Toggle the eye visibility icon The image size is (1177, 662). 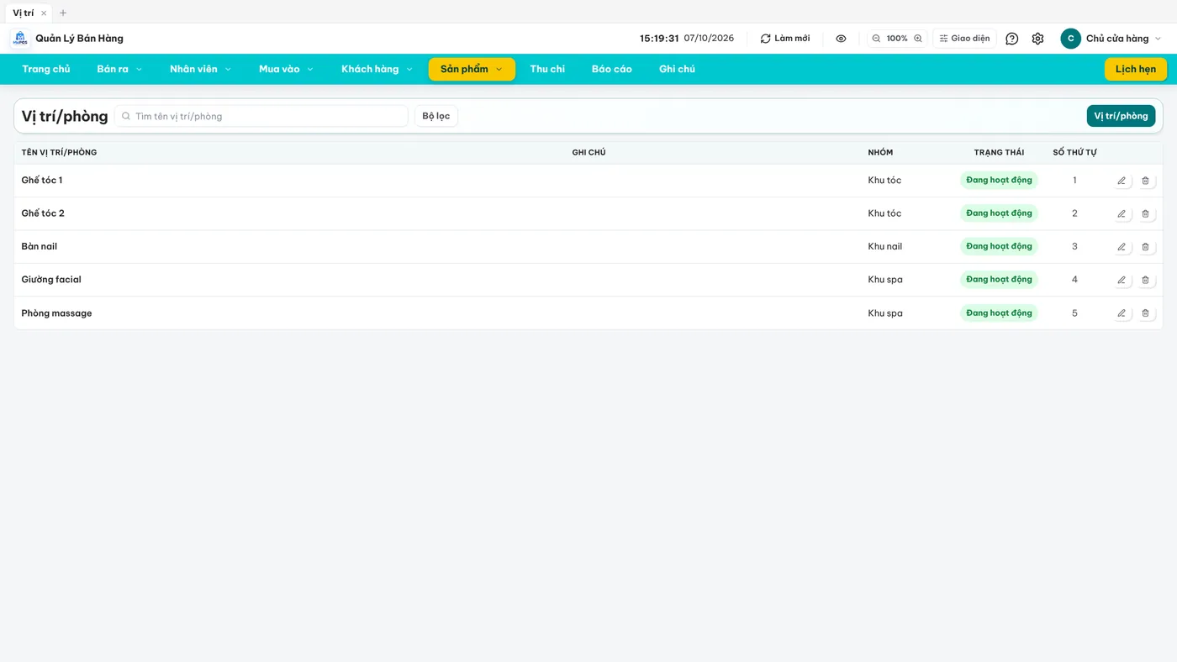coord(841,39)
